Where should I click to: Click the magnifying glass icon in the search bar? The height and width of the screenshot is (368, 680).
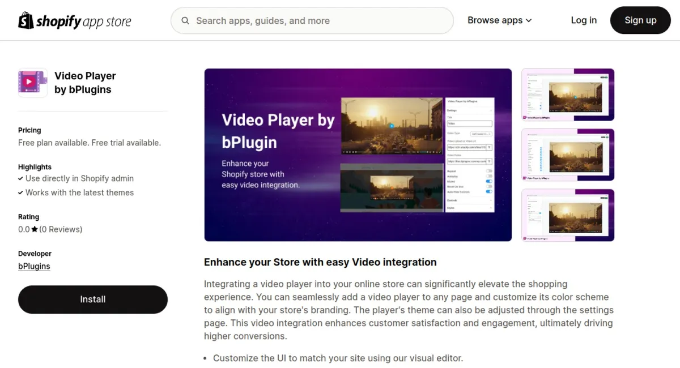click(185, 20)
